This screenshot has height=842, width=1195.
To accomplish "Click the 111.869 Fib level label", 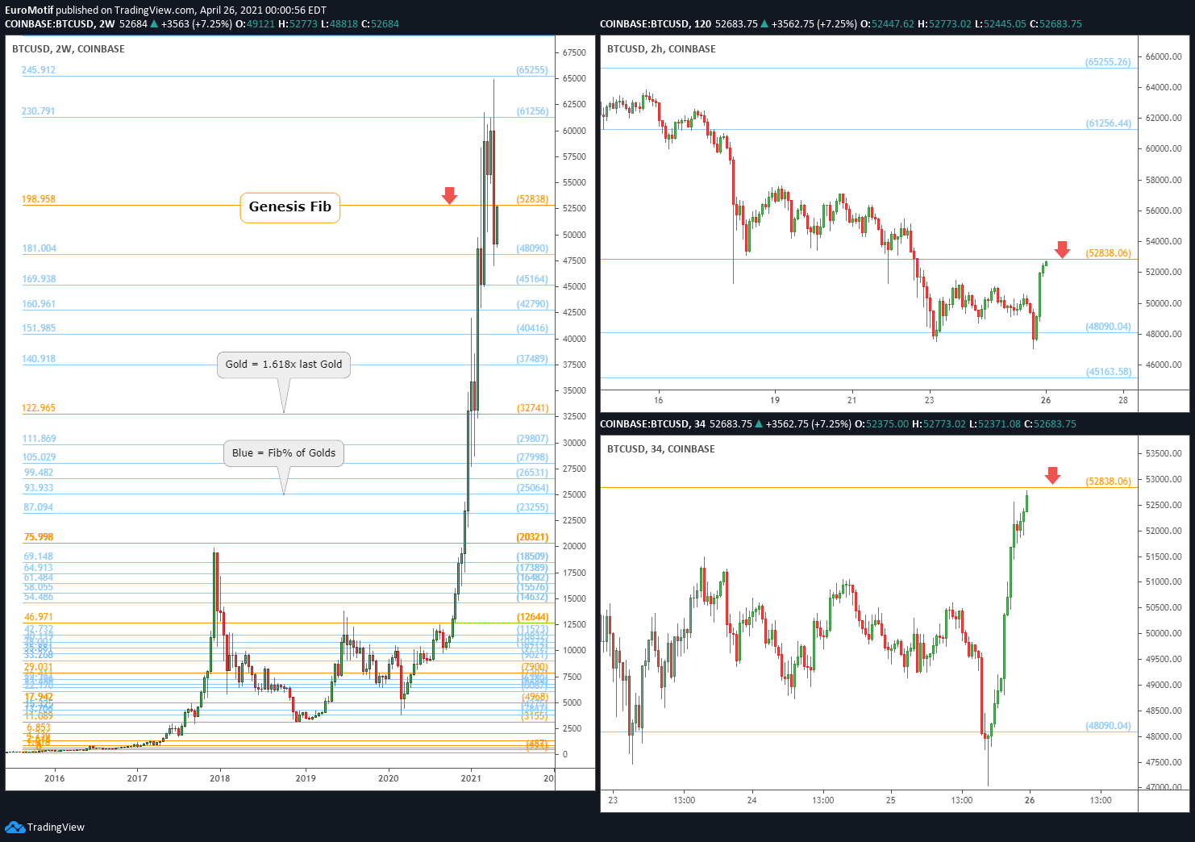I will 40,439.
